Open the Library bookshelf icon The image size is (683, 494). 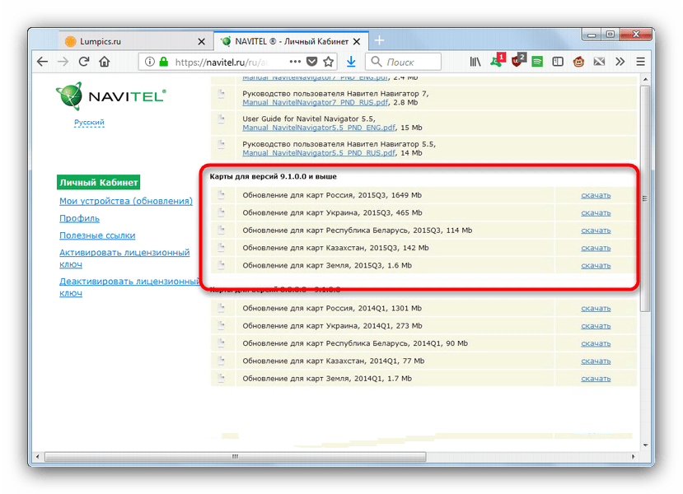pos(475,62)
